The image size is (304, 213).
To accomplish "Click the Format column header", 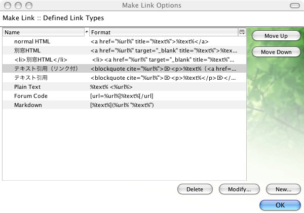I will tap(163, 32).
